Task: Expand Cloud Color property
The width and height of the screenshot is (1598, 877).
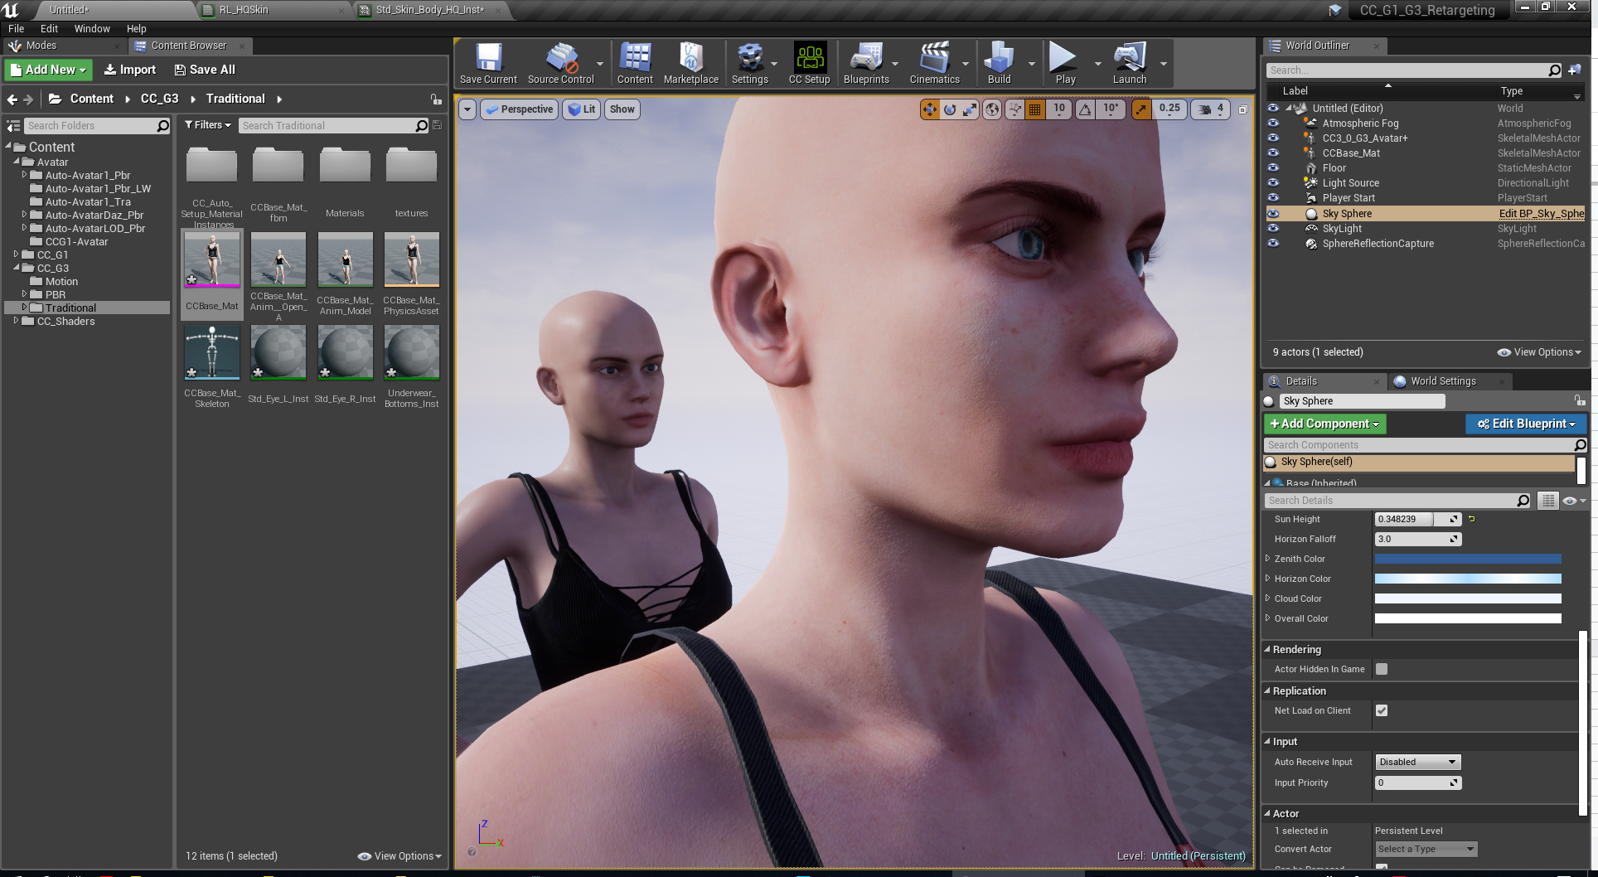Action: click(x=1267, y=598)
